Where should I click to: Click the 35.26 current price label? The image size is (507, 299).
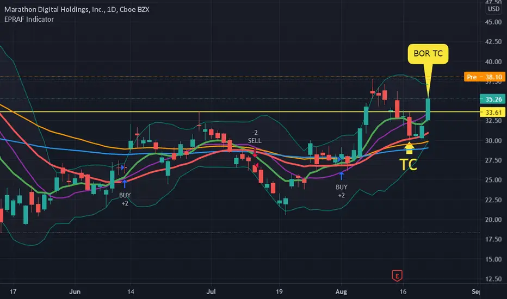coord(493,99)
